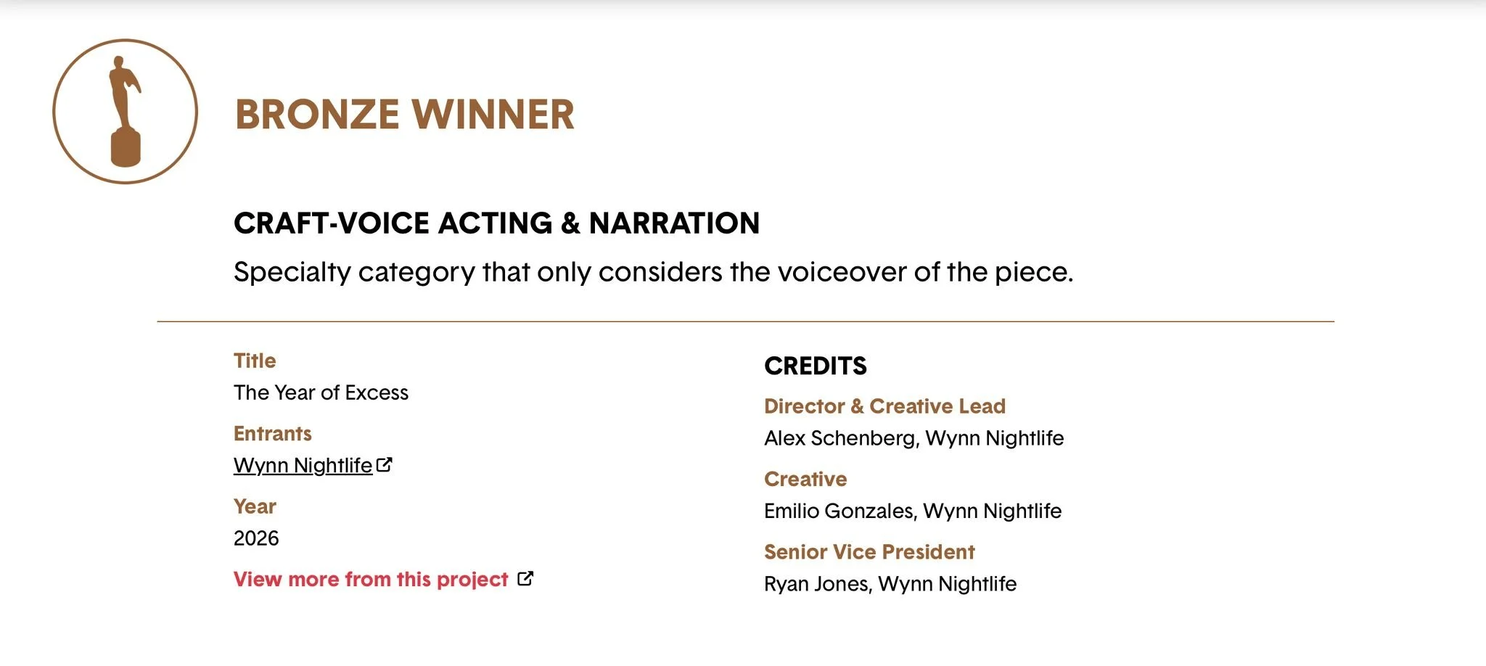Click external link icon beside Wynn Nightlife
The image size is (1486, 666).
(385, 464)
